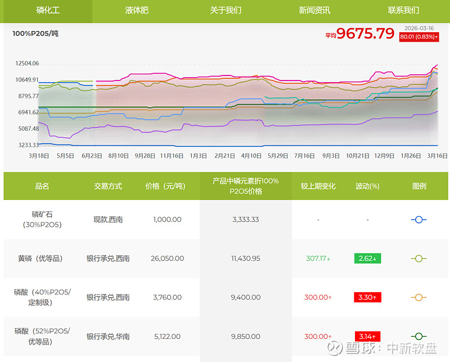Click the P2O5 price 11,430.95
This screenshot has width=450, height=362.
[x=246, y=258]
